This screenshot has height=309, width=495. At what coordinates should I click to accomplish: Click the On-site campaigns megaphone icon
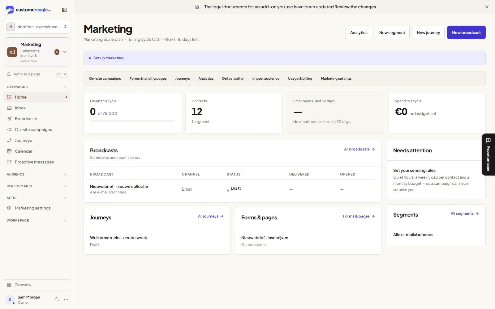click(9, 129)
